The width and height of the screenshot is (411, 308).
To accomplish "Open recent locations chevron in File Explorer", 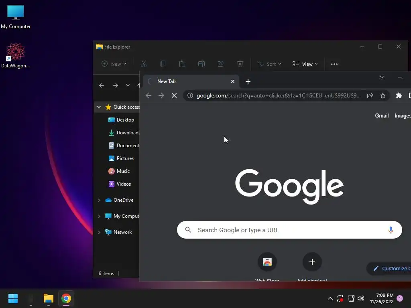I will pos(128,85).
